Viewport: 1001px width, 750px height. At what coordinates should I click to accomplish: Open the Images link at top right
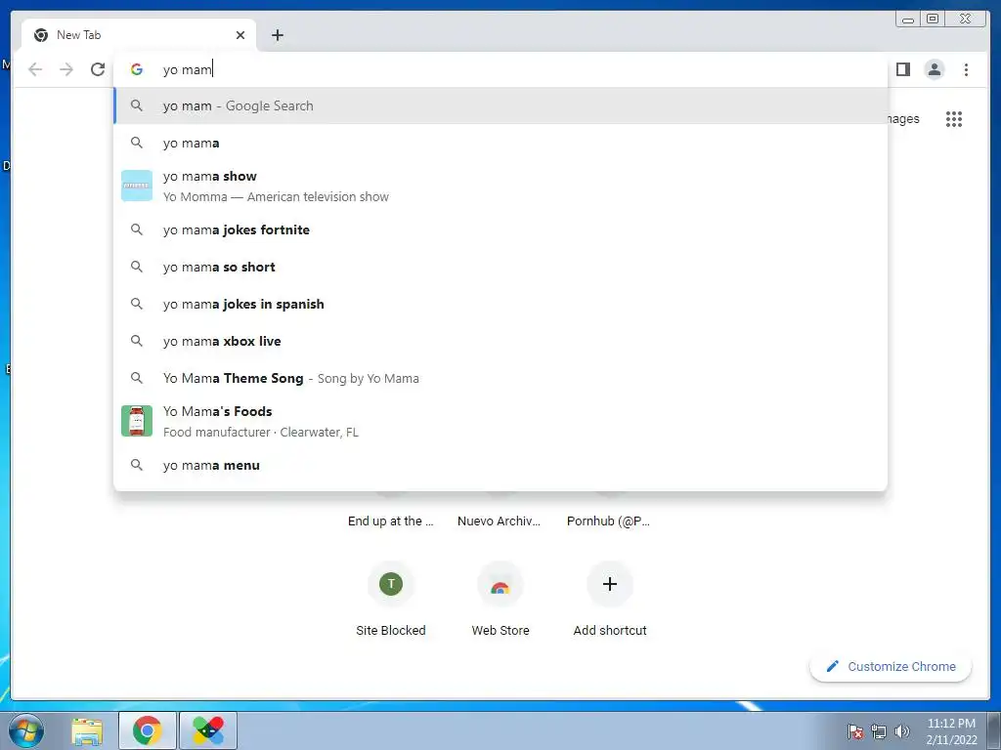[903, 119]
